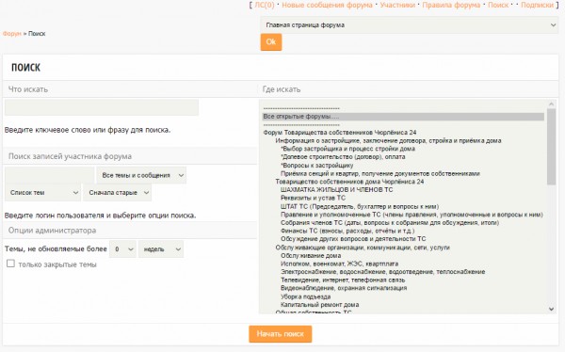Click the orange Ok button
The height and width of the screenshot is (352, 565).
271,42
